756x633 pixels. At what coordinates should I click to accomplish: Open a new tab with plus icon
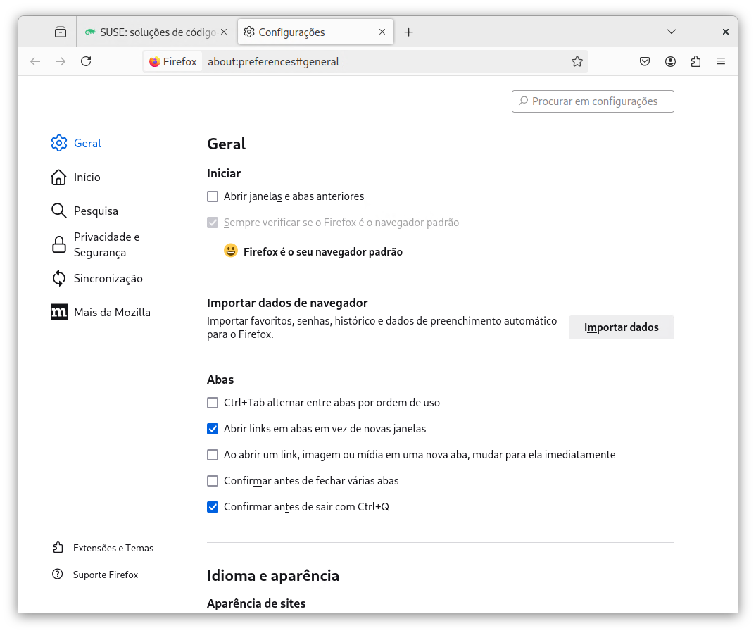pos(408,32)
